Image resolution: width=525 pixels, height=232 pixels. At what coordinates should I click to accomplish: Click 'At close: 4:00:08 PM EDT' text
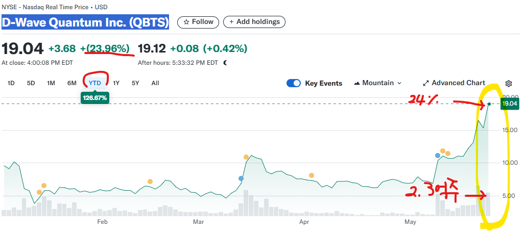[x=37, y=63]
